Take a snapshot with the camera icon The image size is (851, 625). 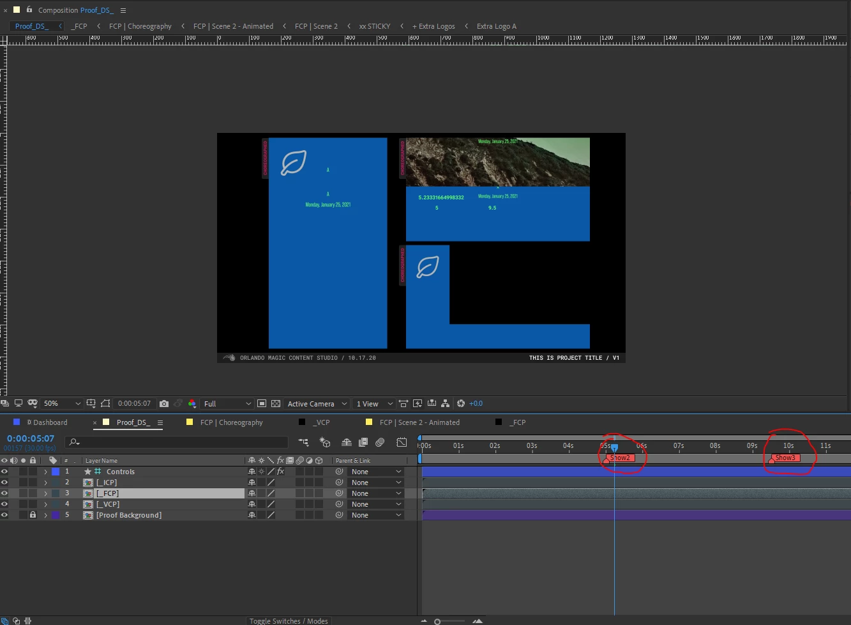[x=164, y=404]
